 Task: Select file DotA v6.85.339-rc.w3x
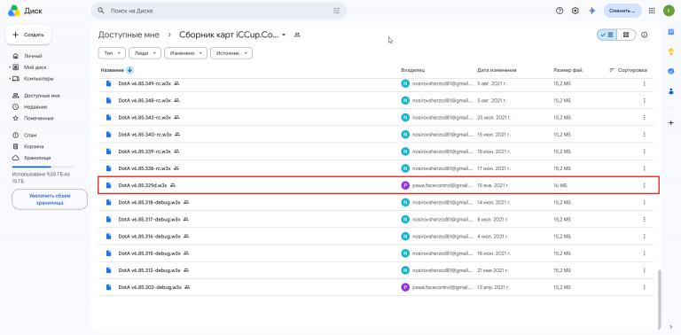click(x=376, y=151)
